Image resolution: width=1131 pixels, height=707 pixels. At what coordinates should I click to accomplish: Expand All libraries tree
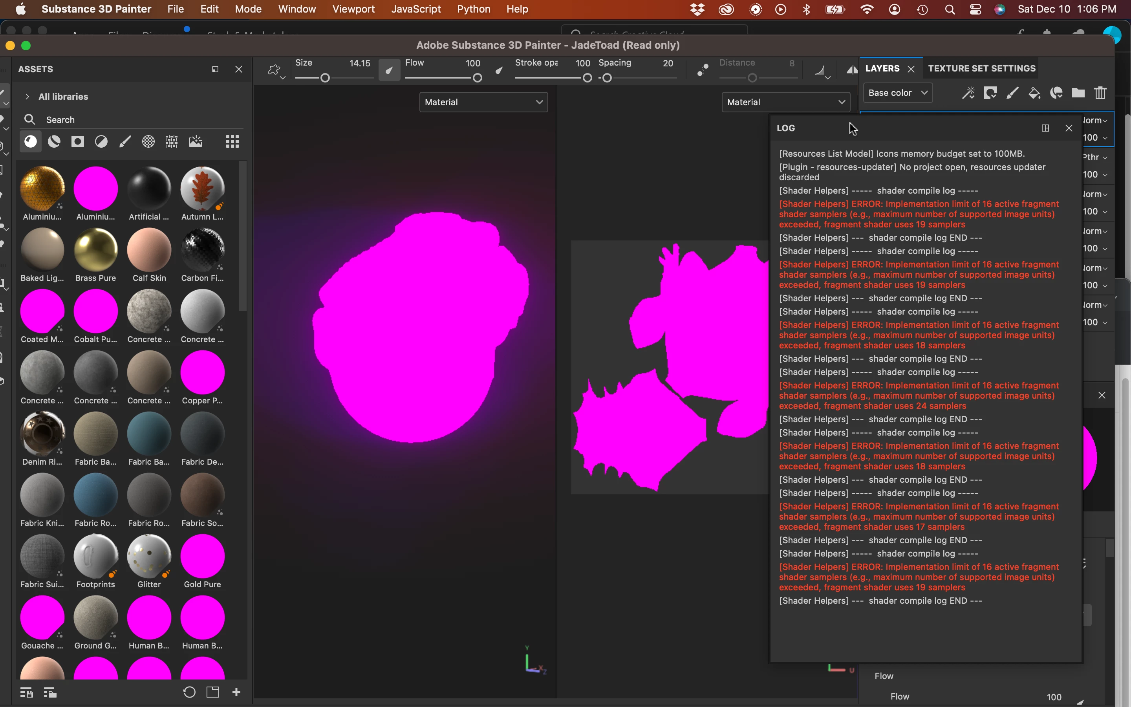tap(27, 96)
